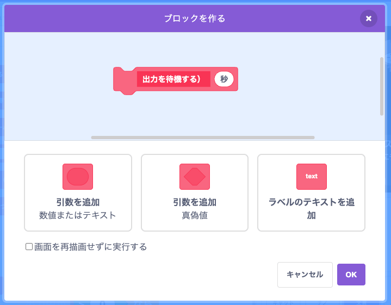
Task: Click the rounded number-or-text argument icon
Action: click(x=78, y=177)
